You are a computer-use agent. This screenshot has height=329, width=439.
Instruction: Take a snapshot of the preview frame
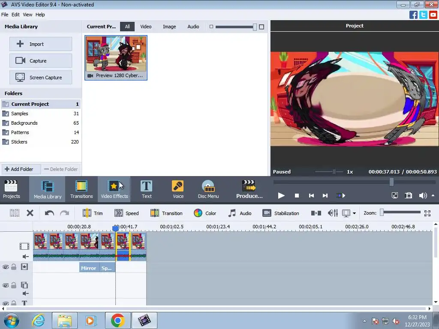pos(409,195)
